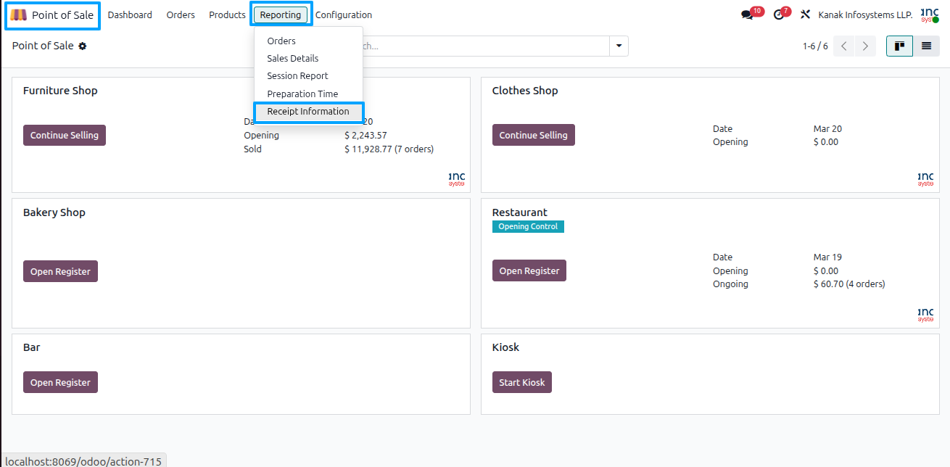
Task: Switch to List view
Action: click(926, 46)
